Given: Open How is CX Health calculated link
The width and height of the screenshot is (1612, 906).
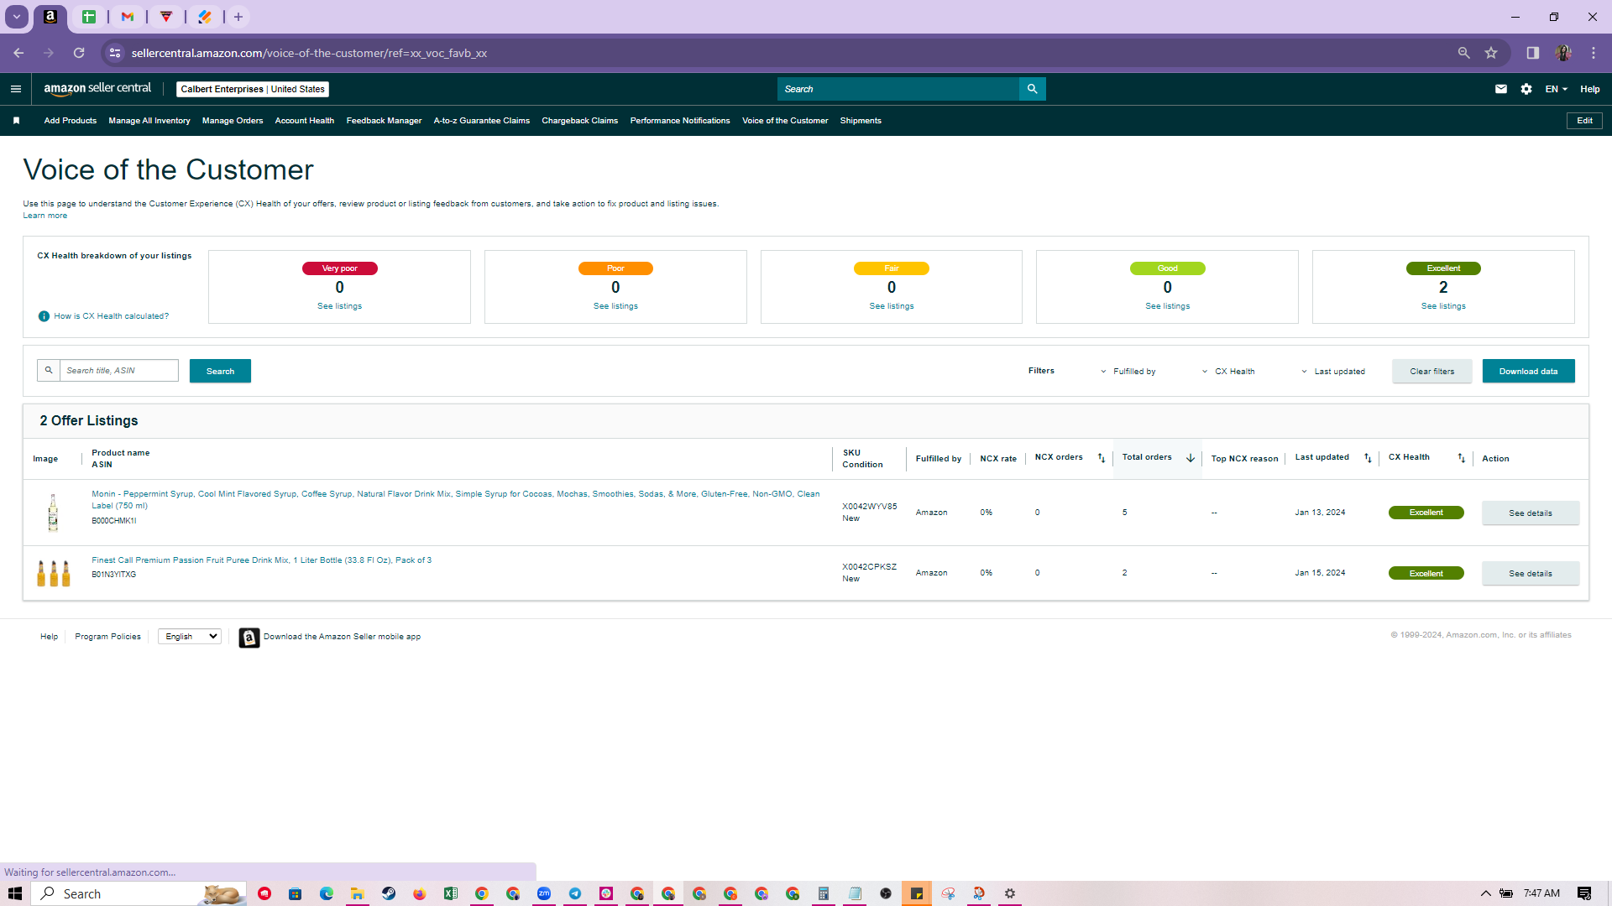Looking at the screenshot, I should pos(111,316).
